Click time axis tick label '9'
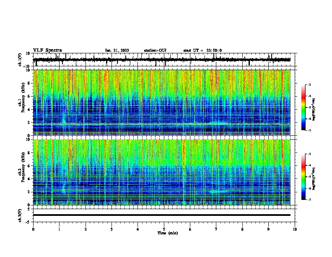The width and height of the screenshot is (332, 257). (x=268, y=229)
